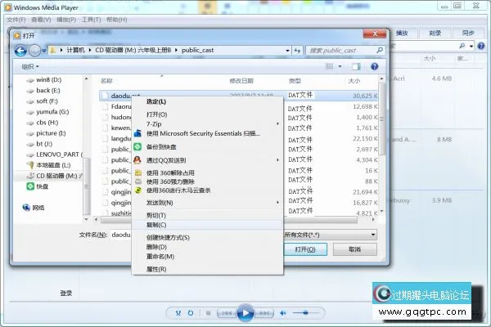Open the File (F) menu of Media Player
491x327 pixels.
(x=16, y=20)
